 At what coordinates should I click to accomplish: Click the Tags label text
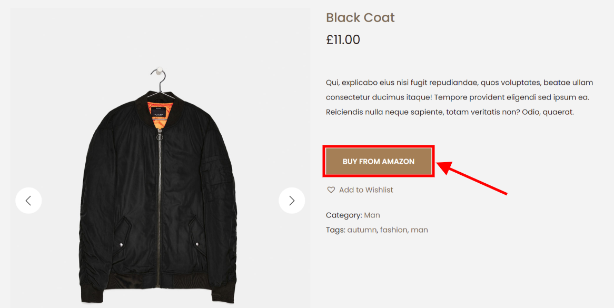pos(335,230)
